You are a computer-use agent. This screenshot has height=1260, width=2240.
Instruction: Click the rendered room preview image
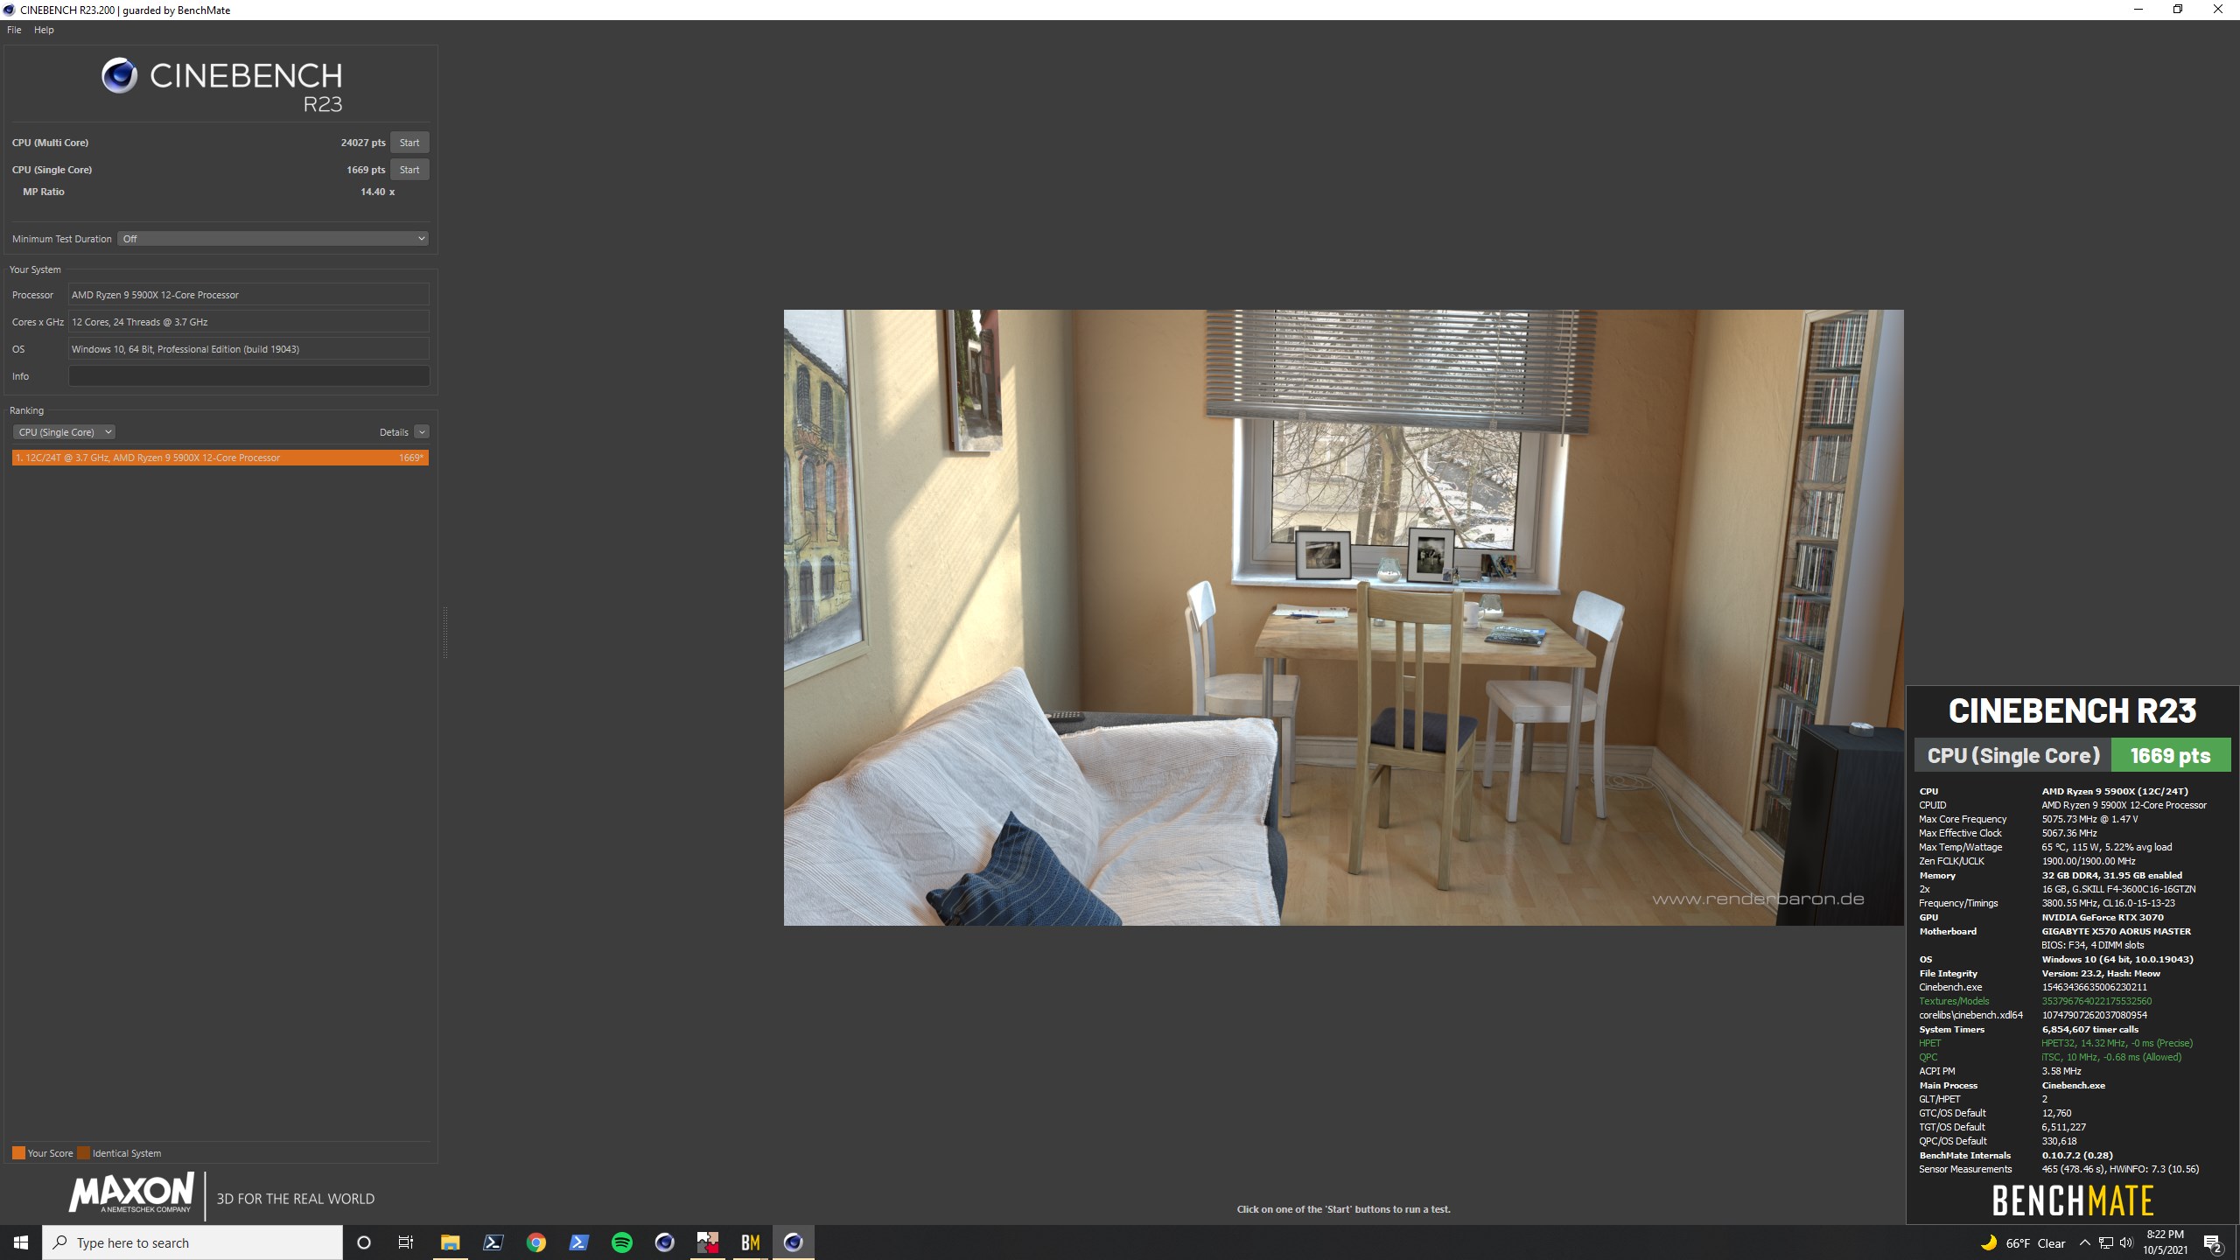(1343, 618)
